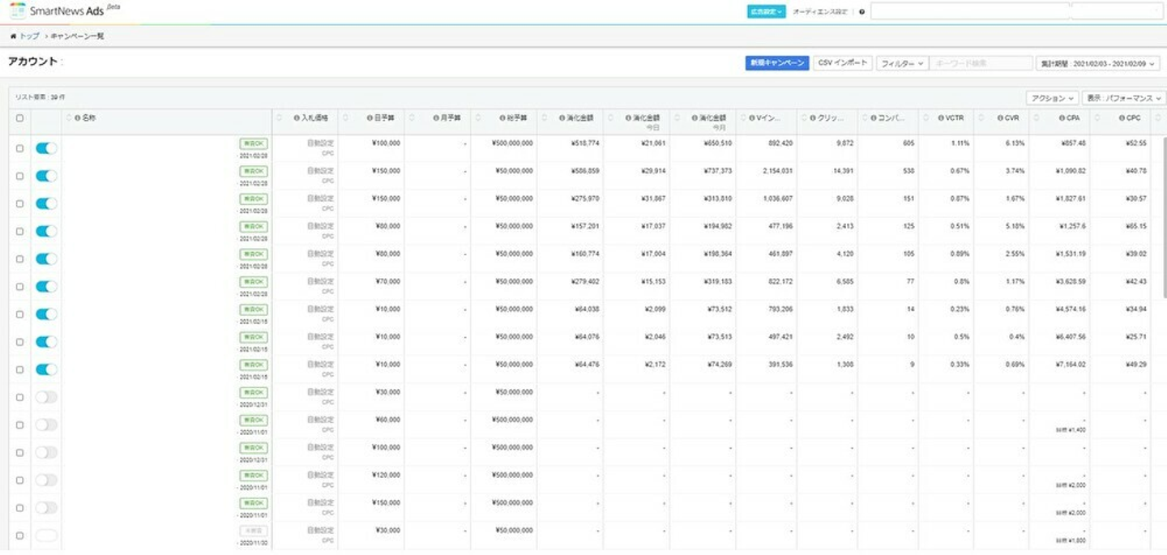Viewport: 1167px width, 555px height.
Task: Click the CSV インポート button
Action: (x=842, y=63)
